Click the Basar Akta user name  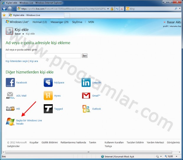pos(174,22)
